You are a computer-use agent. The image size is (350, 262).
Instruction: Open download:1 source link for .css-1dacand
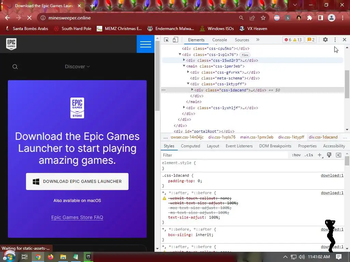click(x=332, y=176)
